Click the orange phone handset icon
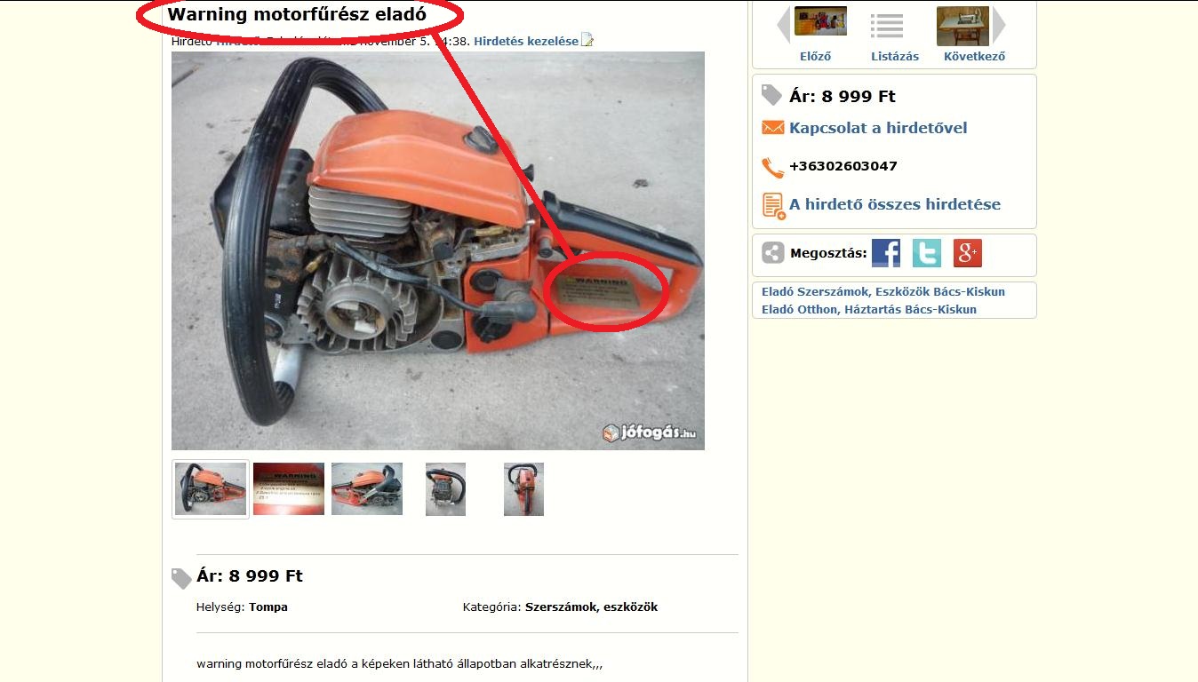Screen dimensions: 1198x682 (772, 167)
